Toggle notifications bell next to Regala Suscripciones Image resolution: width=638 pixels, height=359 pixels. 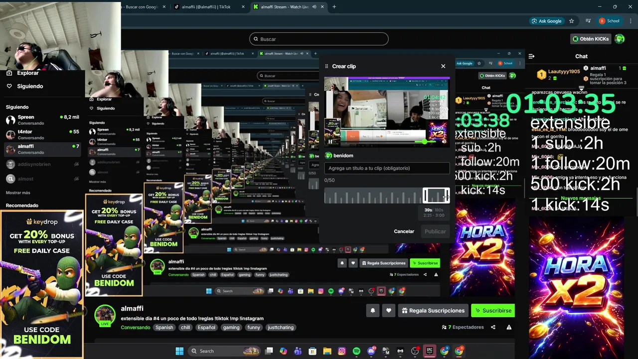click(372, 311)
